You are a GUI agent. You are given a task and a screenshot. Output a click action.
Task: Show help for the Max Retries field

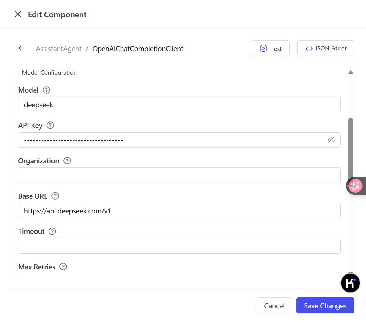63,267
